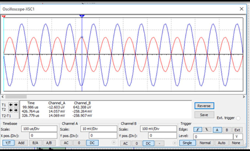
Task: Click the Channel_B reading -258.264 mV
Action: [82, 111]
